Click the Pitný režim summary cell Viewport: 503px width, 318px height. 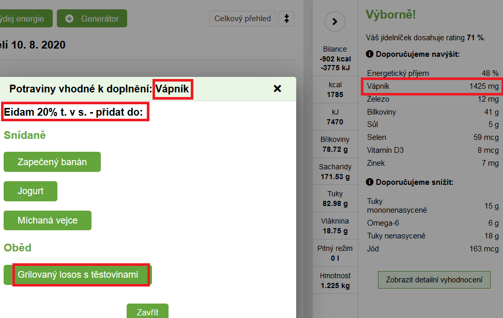[x=335, y=253]
